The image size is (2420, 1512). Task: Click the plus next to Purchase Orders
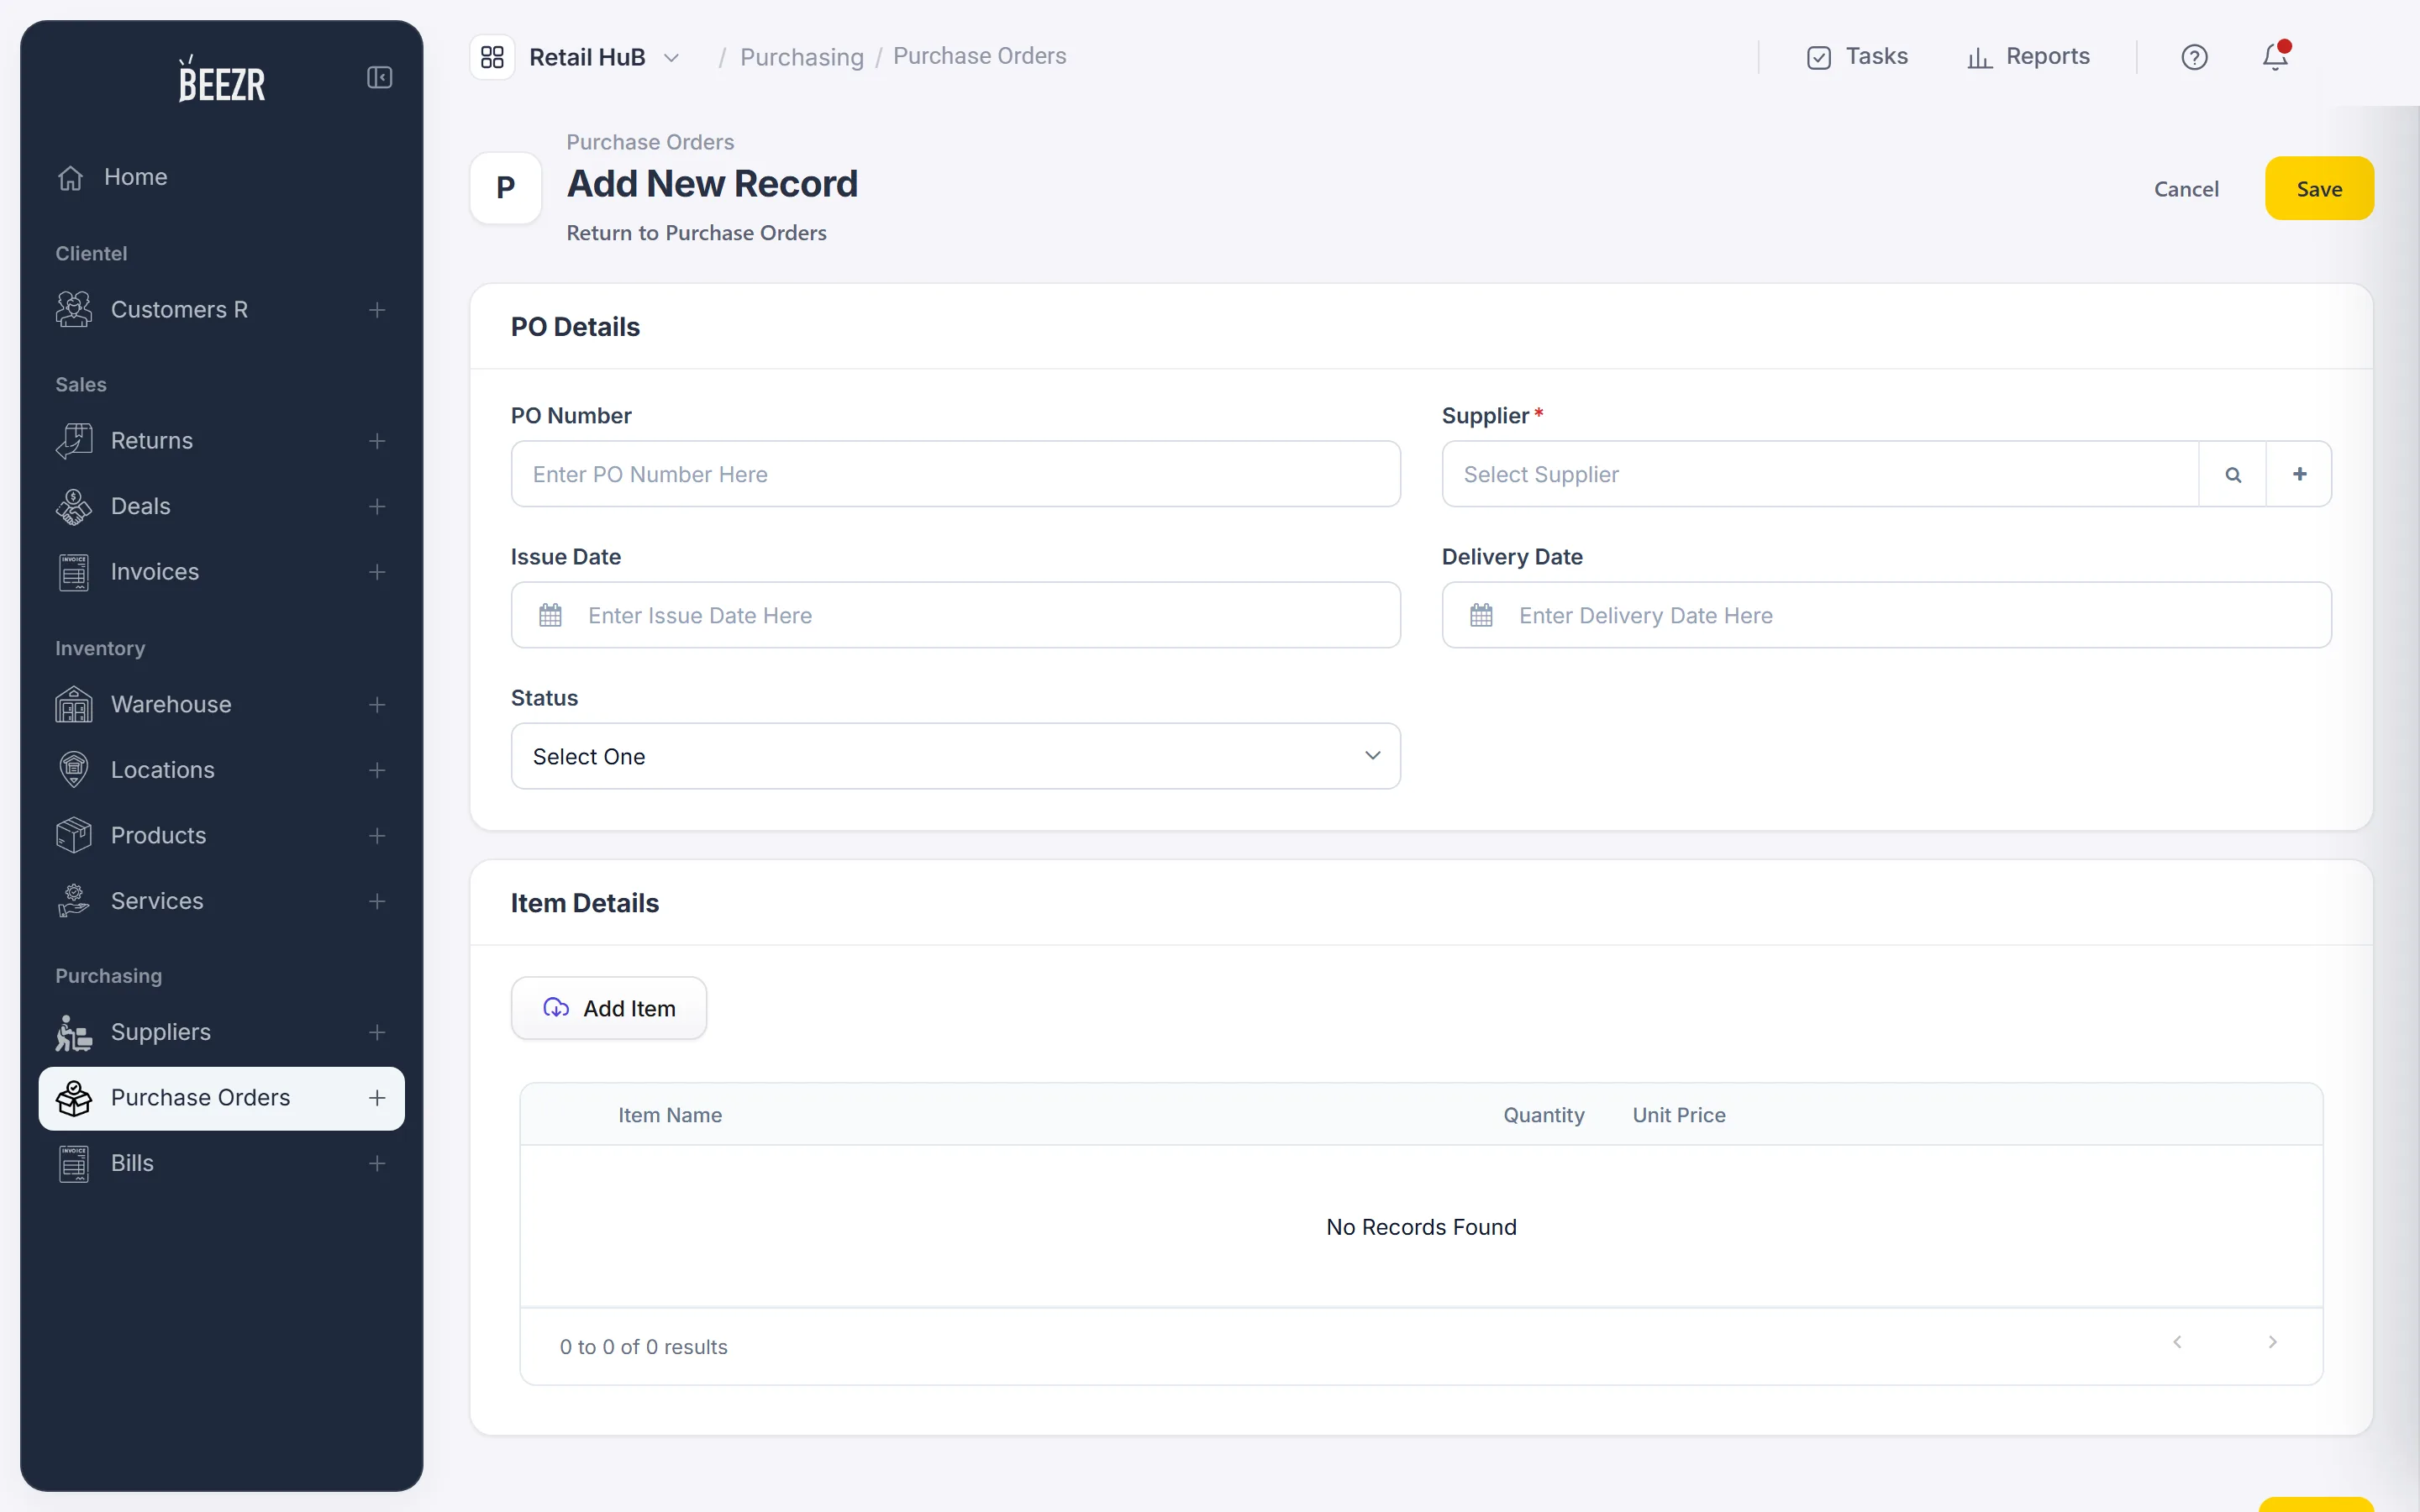(x=377, y=1098)
